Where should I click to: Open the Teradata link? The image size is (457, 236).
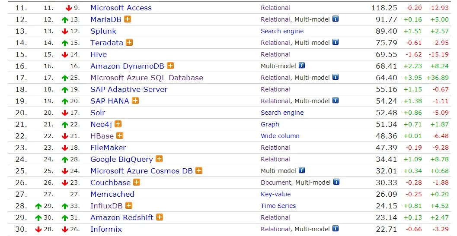[x=107, y=43]
